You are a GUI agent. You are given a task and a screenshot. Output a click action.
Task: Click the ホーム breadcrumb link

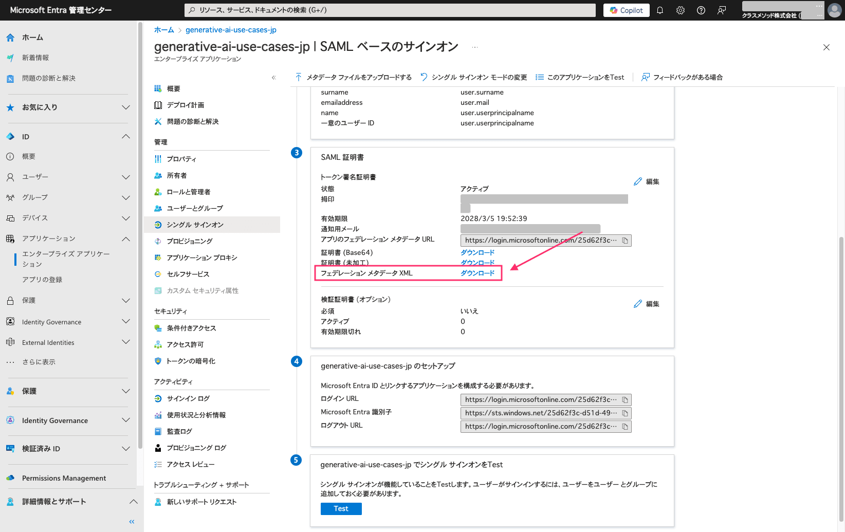(164, 30)
